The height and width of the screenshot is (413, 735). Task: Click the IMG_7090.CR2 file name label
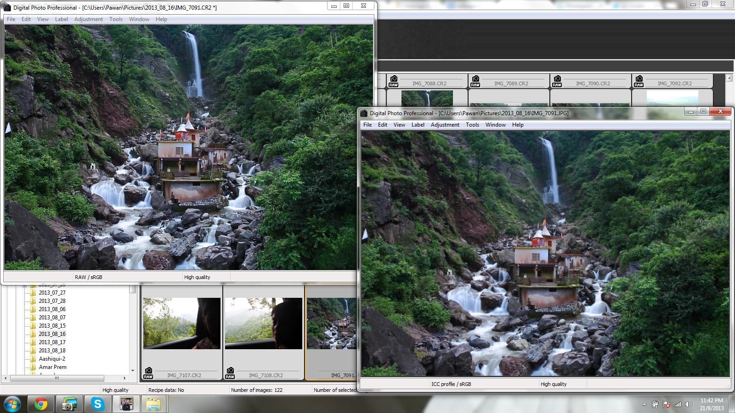pyautogui.click(x=593, y=84)
